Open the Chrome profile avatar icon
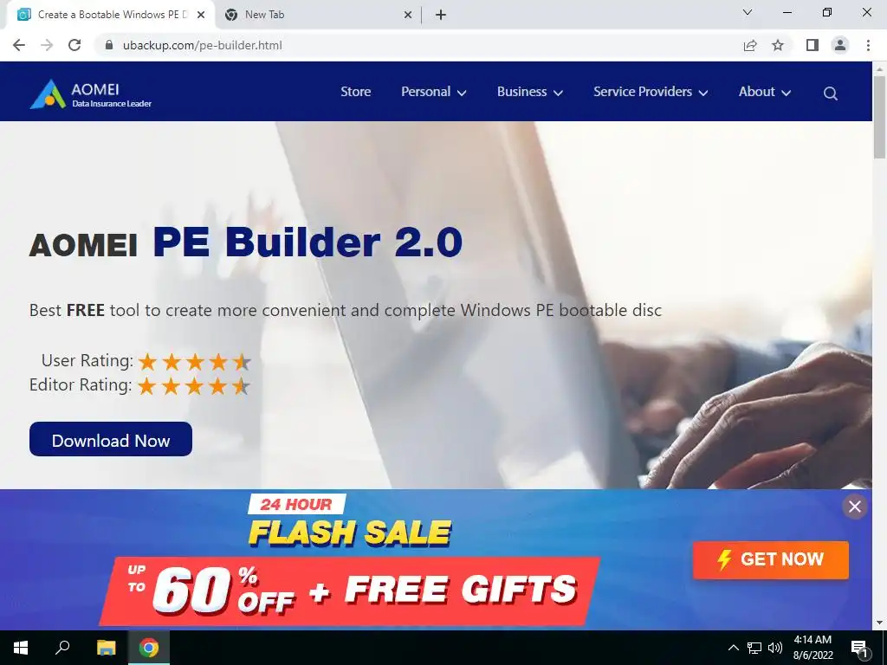The image size is (887, 665). click(840, 45)
